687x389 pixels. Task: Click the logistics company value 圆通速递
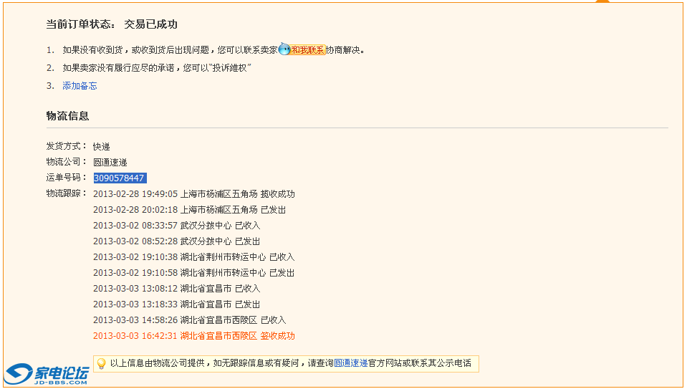click(110, 162)
